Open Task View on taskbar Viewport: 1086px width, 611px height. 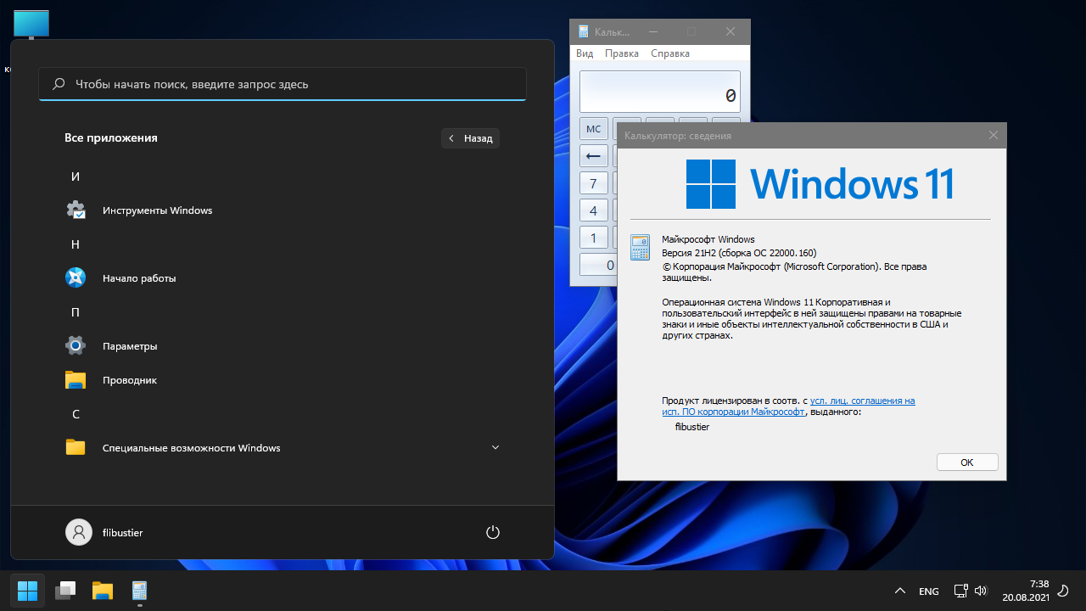click(65, 591)
